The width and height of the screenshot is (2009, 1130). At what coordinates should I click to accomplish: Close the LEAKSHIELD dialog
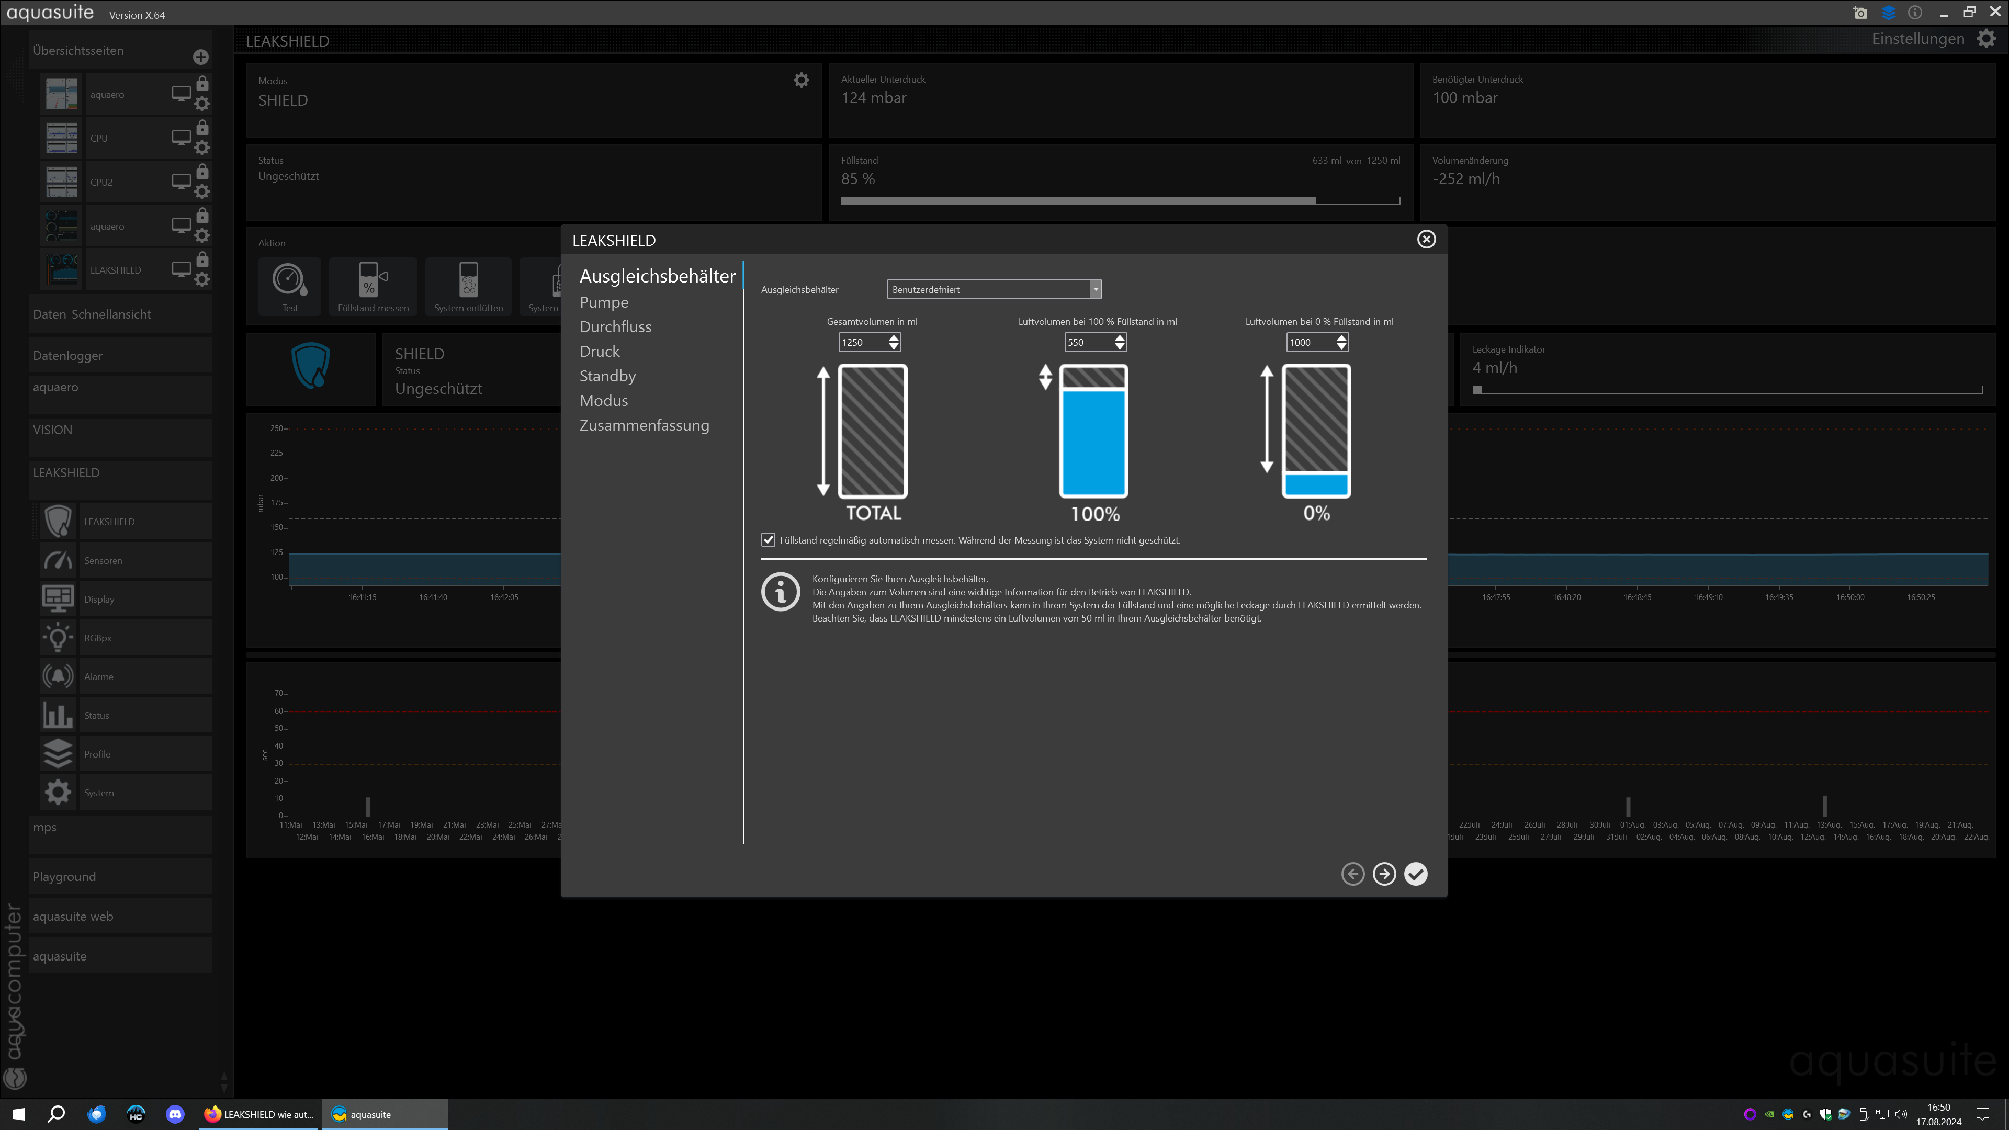pos(1426,240)
